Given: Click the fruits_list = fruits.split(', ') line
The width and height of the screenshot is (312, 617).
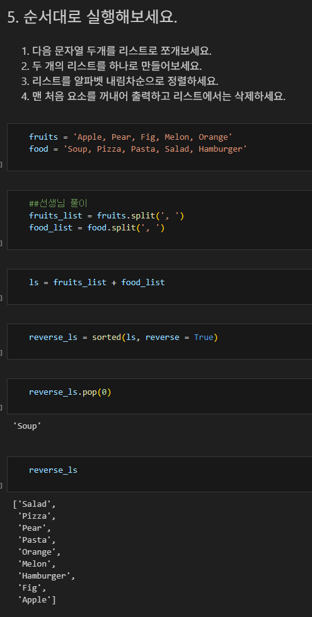Looking at the screenshot, I should [107, 215].
